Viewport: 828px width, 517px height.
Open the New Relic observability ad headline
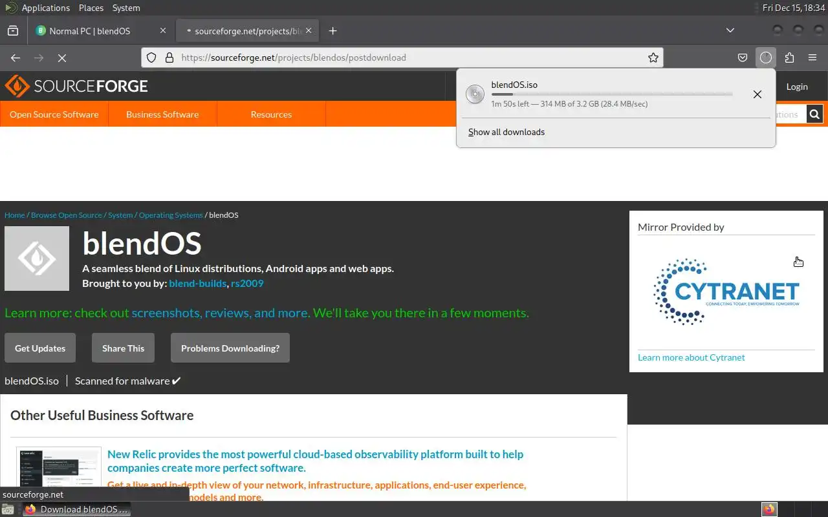pyautogui.click(x=315, y=461)
